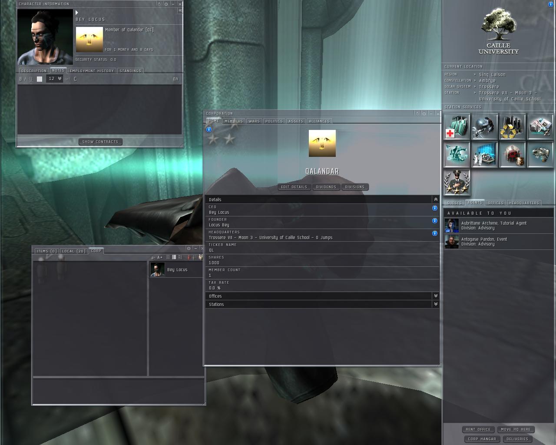Open the Standings tab
The height and width of the screenshot is (445, 556).
[x=130, y=71]
